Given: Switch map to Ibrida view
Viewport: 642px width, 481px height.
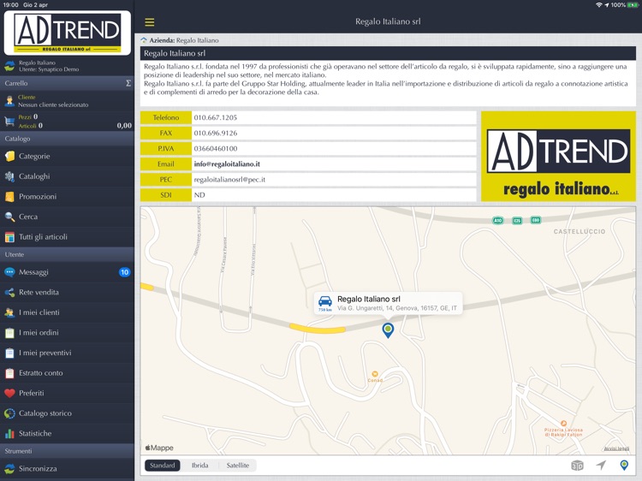Looking at the screenshot, I should pyautogui.click(x=199, y=466).
